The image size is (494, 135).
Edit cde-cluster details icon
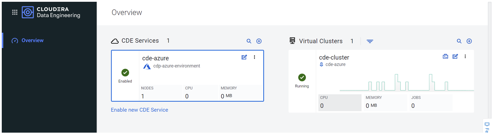pos(455,56)
